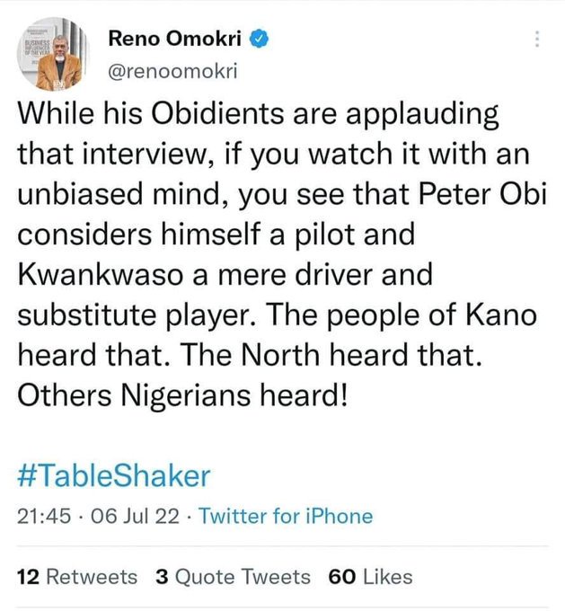Screen dimensions: 565x611
Task: Open the three-dot more options menu
Action: point(537,40)
